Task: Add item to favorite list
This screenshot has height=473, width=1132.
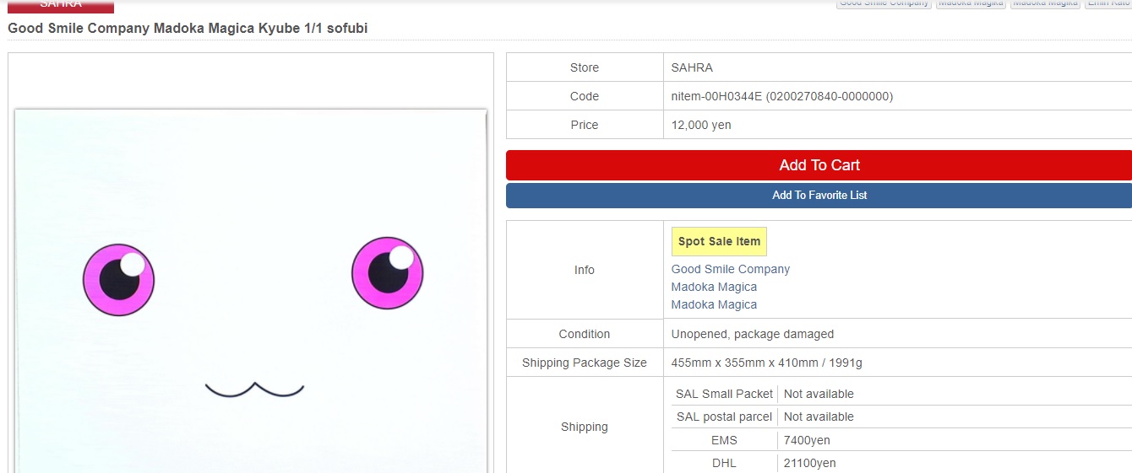Action: (819, 195)
